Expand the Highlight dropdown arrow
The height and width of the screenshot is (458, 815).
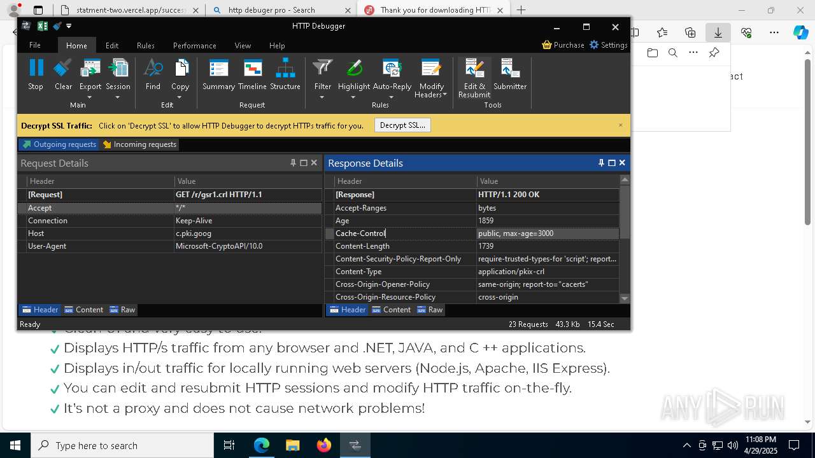click(x=353, y=97)
